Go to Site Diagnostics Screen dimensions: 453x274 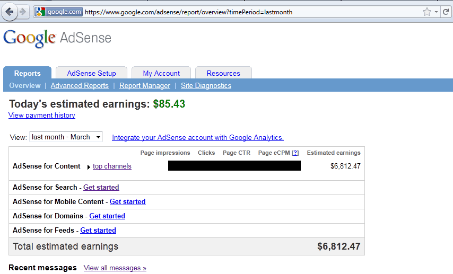[206, 85]
